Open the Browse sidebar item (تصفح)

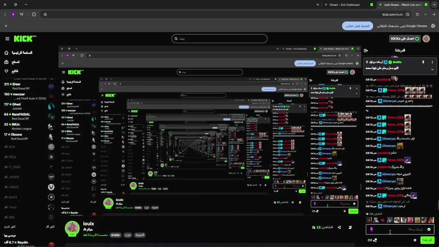tap(12, 62)
